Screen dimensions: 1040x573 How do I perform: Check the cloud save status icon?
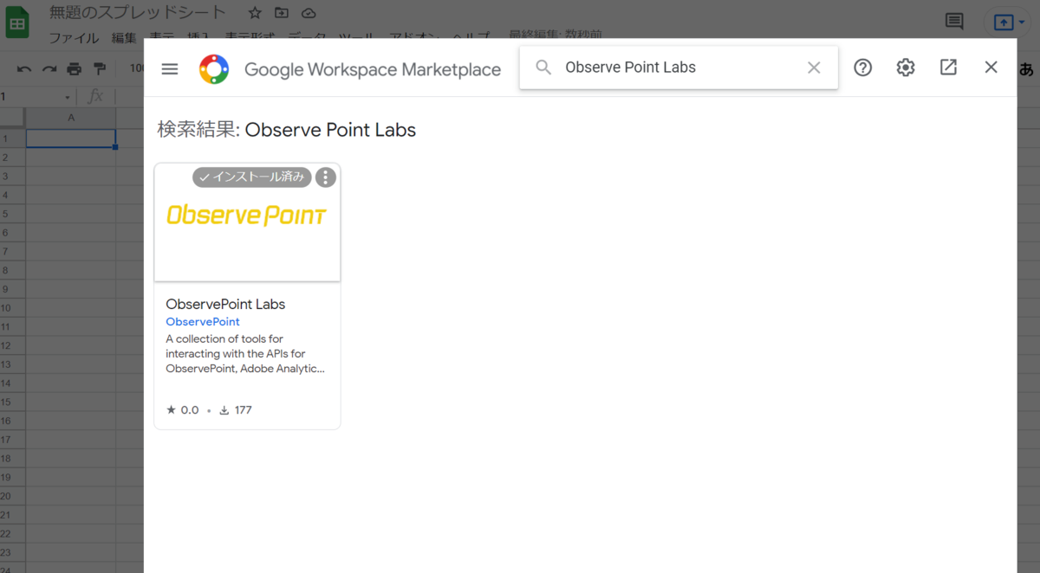(309, 13)
